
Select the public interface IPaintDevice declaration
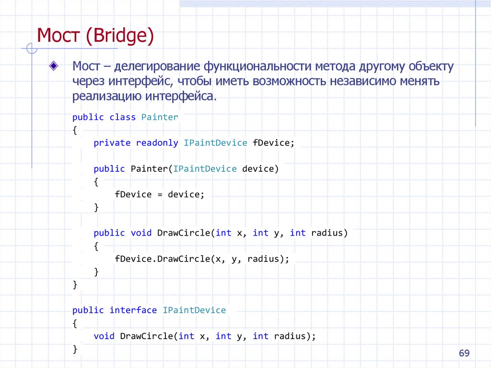pyautogui.click(x=149, y=310)
